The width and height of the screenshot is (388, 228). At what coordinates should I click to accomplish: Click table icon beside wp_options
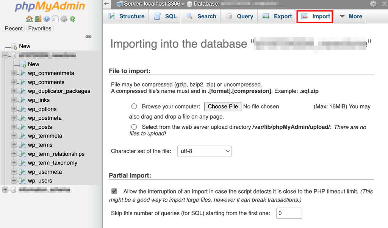[22, 109]
